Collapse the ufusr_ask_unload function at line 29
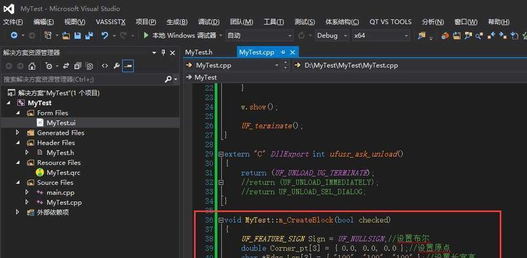The image size is (527, 258). tap(221, 154)
